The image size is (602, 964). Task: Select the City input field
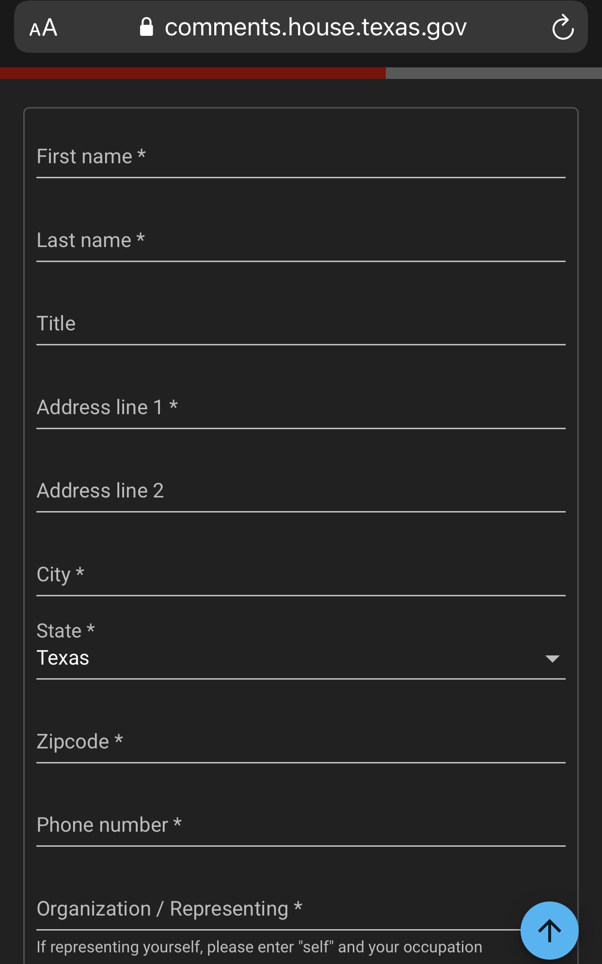(301, 575)
